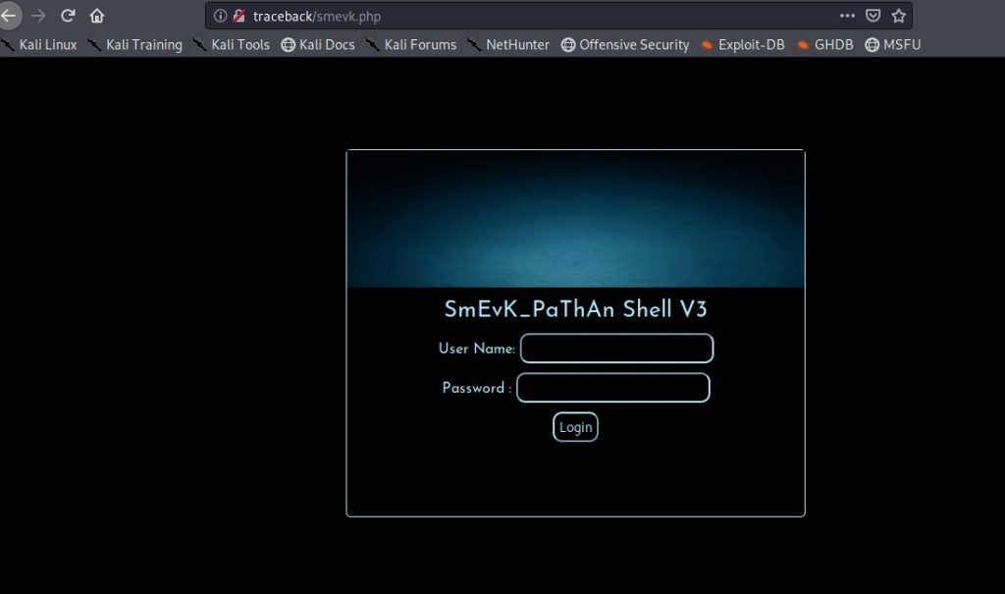The width and height of the screenshot is (1005, 594).
Task: Open the Kali Training bookmark
Action: click(135, 45)
